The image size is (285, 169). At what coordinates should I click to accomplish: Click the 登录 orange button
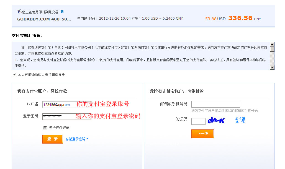pyautogui.click(x=53, y=139)
